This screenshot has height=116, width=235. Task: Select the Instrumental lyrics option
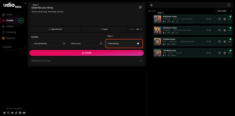pyautogui.click(x=124, y=44)
